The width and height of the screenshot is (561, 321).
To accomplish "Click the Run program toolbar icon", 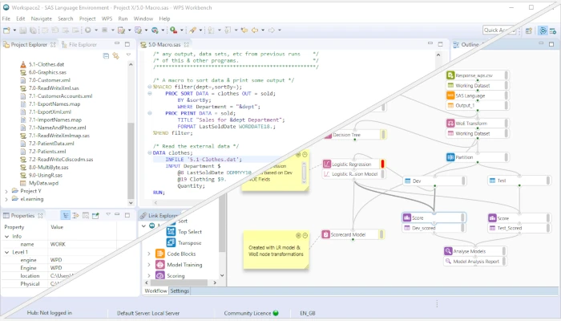I will tap(87, 30).
